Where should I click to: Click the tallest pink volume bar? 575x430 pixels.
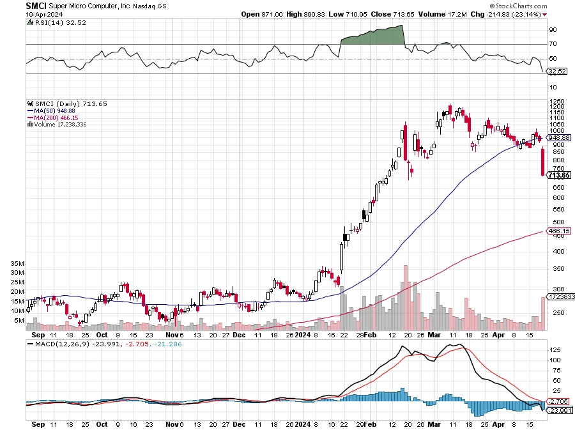406,298
